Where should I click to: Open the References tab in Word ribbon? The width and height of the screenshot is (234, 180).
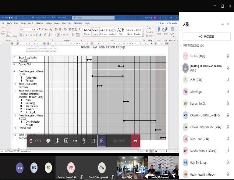[x=39, y=23]
